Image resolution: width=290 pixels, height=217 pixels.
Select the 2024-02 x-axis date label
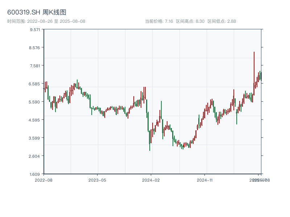pyautogui.click(x=151, y=180)
